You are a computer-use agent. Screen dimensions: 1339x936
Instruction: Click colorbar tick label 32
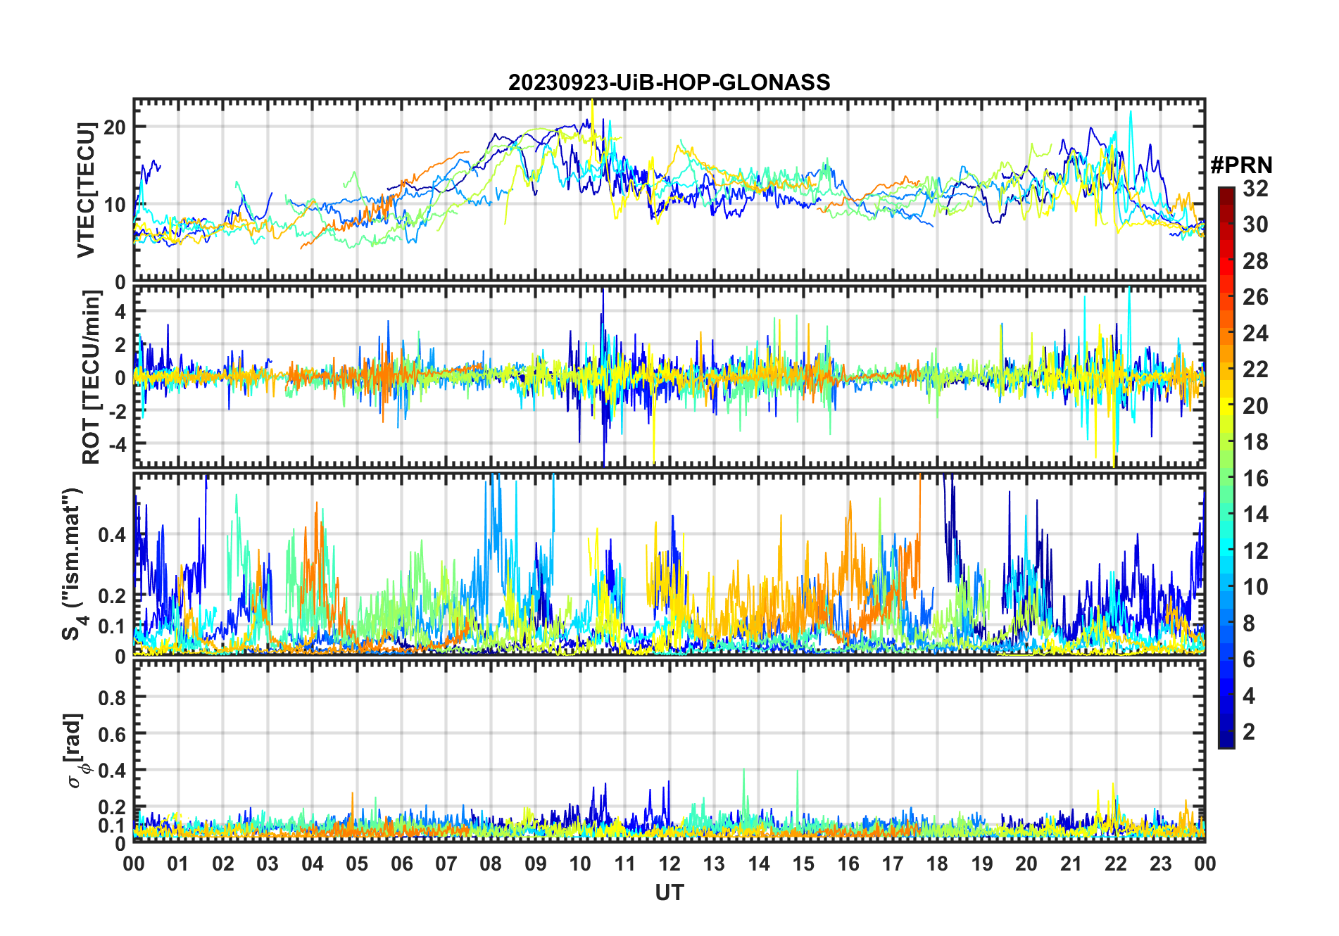tap(1255, 188)
